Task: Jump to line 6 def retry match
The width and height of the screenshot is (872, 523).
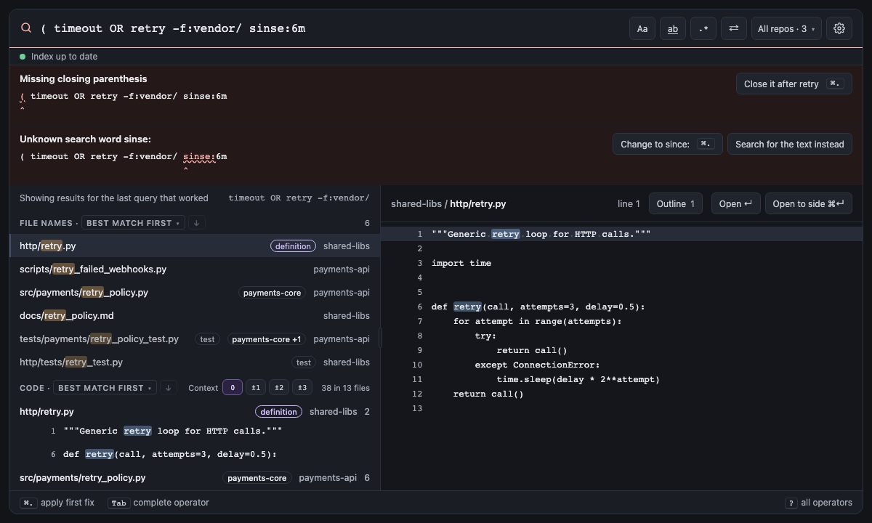Action: click(x=195, y=454)
